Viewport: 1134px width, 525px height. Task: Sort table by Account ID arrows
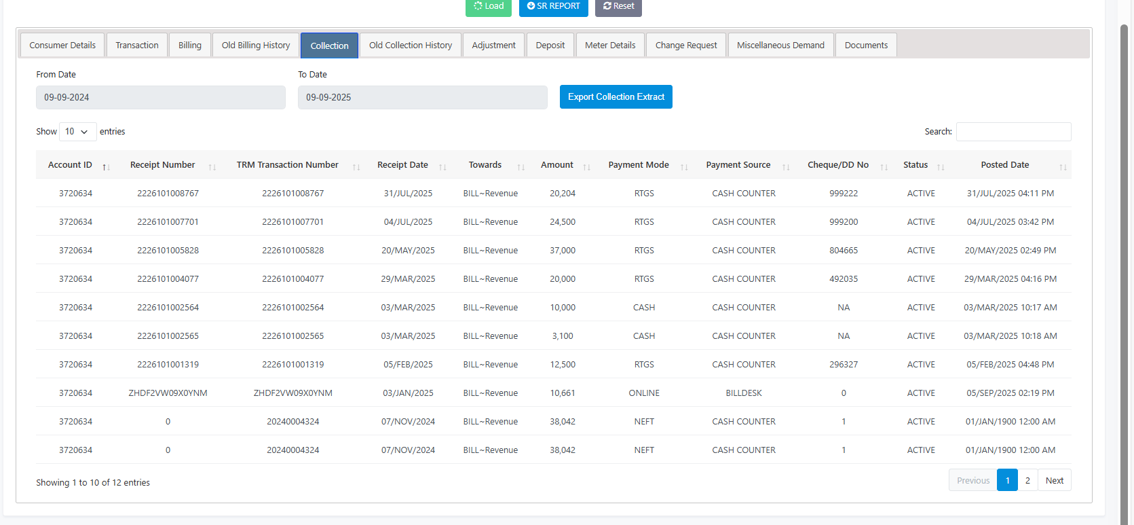click(106, 166)
